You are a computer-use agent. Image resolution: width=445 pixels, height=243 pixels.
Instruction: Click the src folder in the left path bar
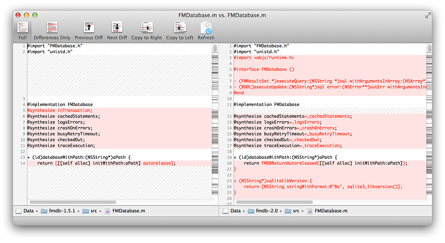tap(93, 211)
